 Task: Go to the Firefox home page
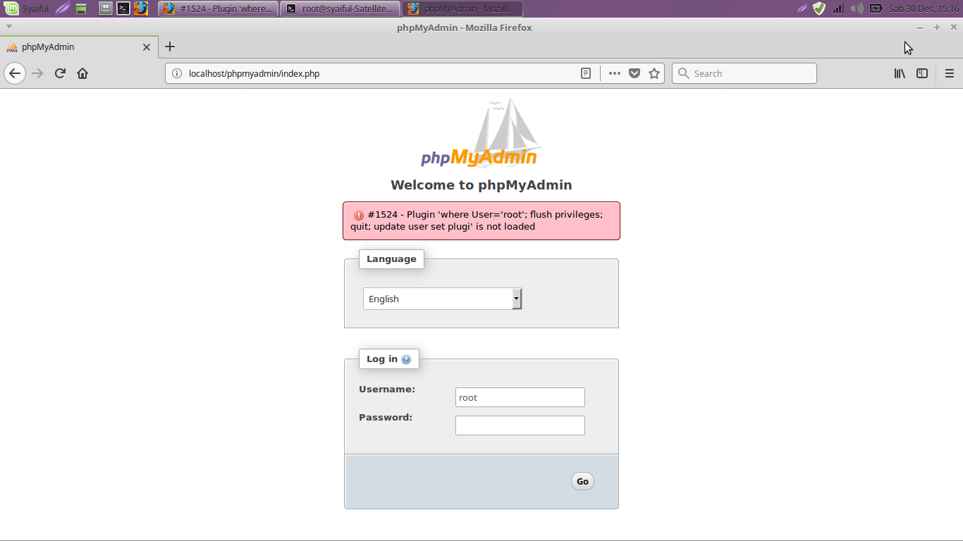tap(82, 73)
